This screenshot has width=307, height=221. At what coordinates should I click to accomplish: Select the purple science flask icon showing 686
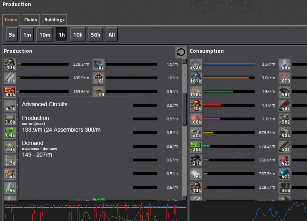[284, 64]
